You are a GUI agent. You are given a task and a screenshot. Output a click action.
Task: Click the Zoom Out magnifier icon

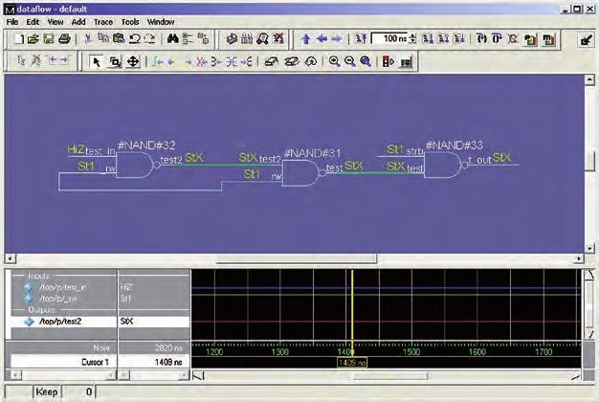[349, 61]
